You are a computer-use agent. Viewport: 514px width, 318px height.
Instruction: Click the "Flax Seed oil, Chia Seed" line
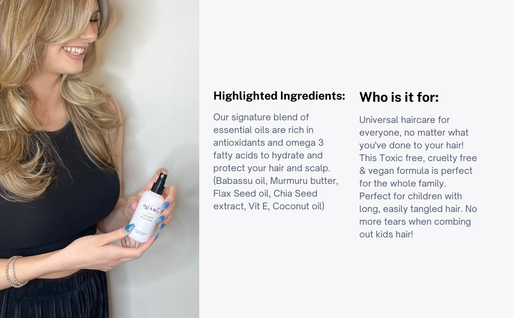click(265, 193)
